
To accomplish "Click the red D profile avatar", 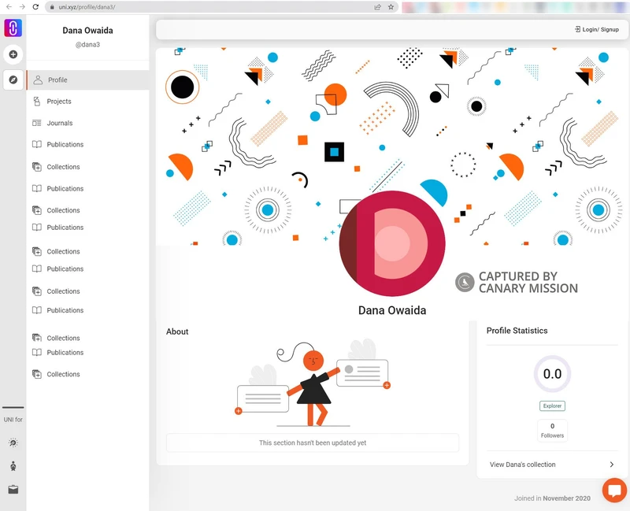I will tap(391, 243).
